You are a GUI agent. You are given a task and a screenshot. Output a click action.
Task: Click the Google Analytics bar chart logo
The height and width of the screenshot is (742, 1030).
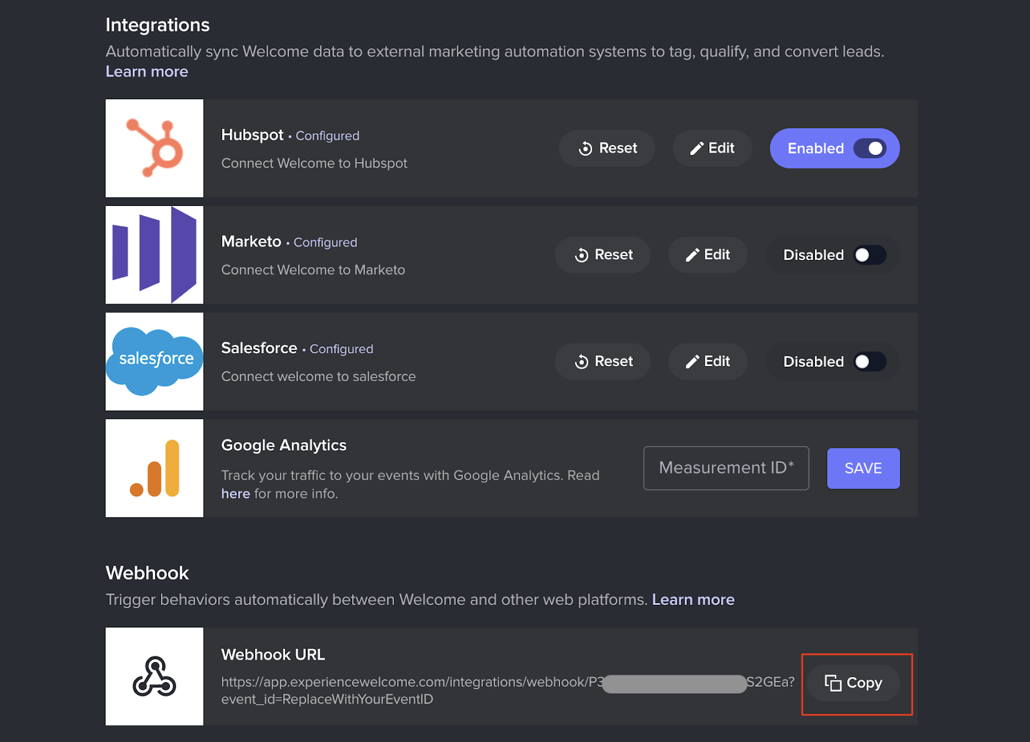[x=154, y=468]
